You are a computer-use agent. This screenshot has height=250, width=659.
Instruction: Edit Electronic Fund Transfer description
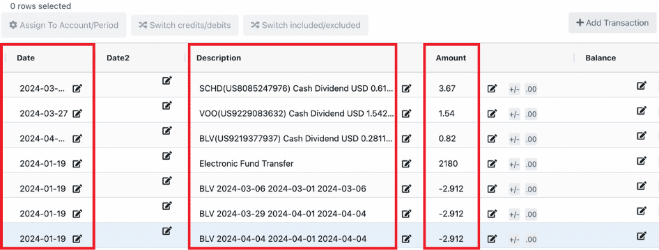coord(406,164)
